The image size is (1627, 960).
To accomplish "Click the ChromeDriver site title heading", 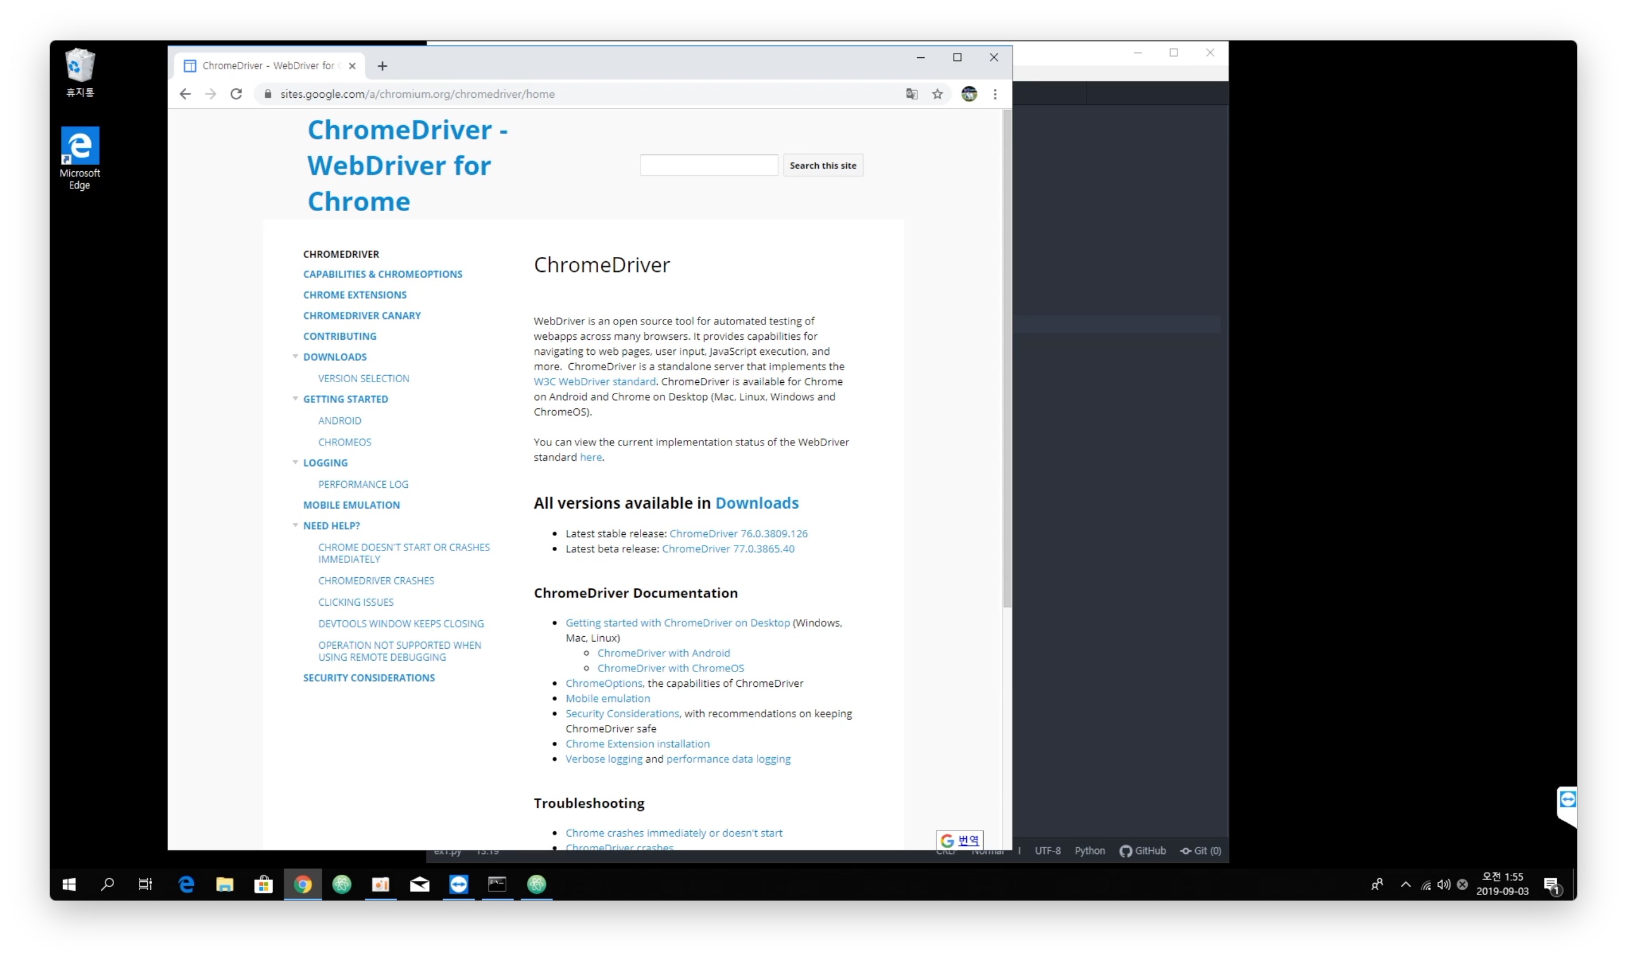I will pyautogui.click(x=407, y=166).
